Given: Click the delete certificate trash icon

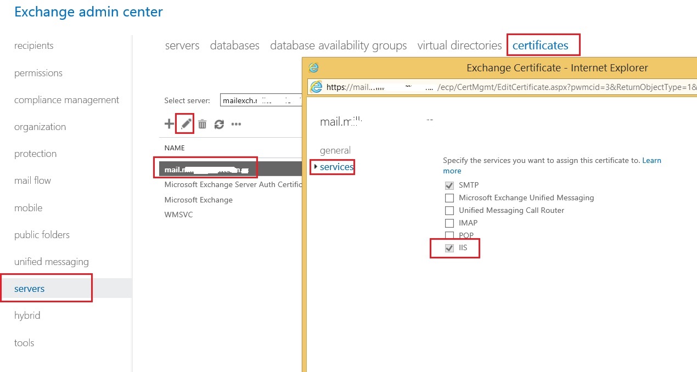Looking at the screenshot, I should click(202, 123).
